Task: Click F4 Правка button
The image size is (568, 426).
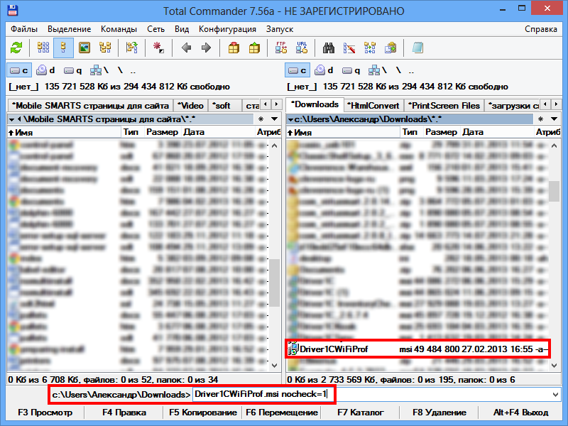Action: click(124, 413)
